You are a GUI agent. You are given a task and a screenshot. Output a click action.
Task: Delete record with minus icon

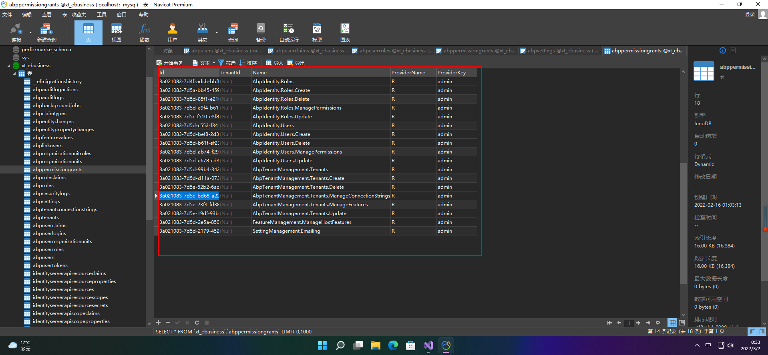pos(168,323)
